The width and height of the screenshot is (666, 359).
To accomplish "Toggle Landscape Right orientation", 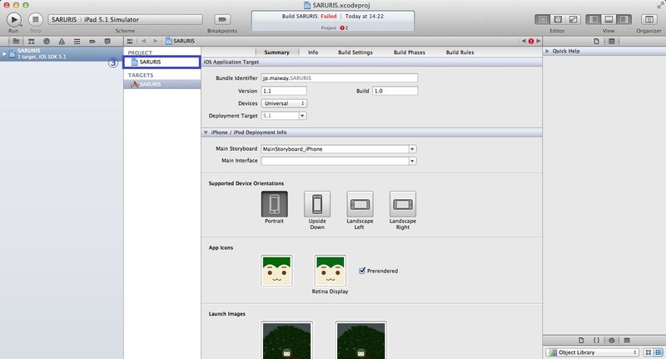I will pyautogui.click(x=403, y=204).
